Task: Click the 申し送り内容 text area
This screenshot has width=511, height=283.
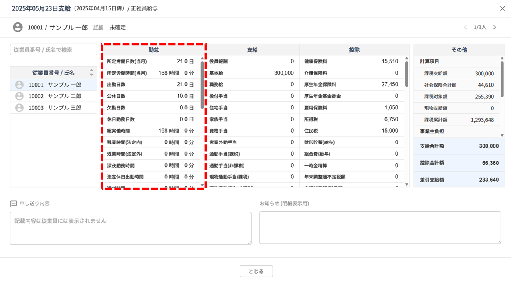Action: [131, 228]
